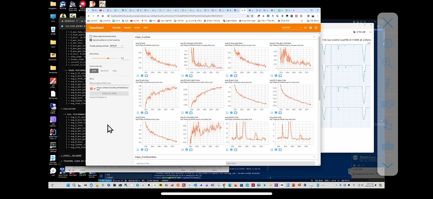
Task: Toggle y-axis log scale on avg_D_loss chart
Action: point(142,76)
